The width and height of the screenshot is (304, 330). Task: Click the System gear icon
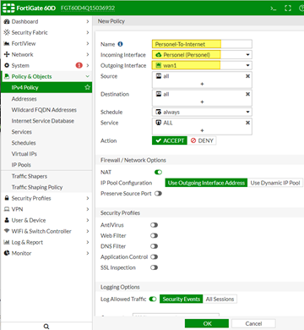7,65
